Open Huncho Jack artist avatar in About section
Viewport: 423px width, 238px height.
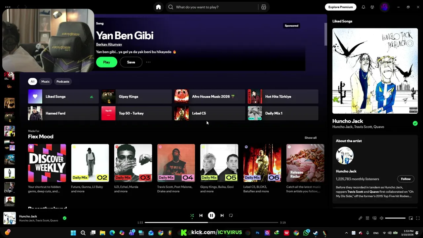pos(345,155)
